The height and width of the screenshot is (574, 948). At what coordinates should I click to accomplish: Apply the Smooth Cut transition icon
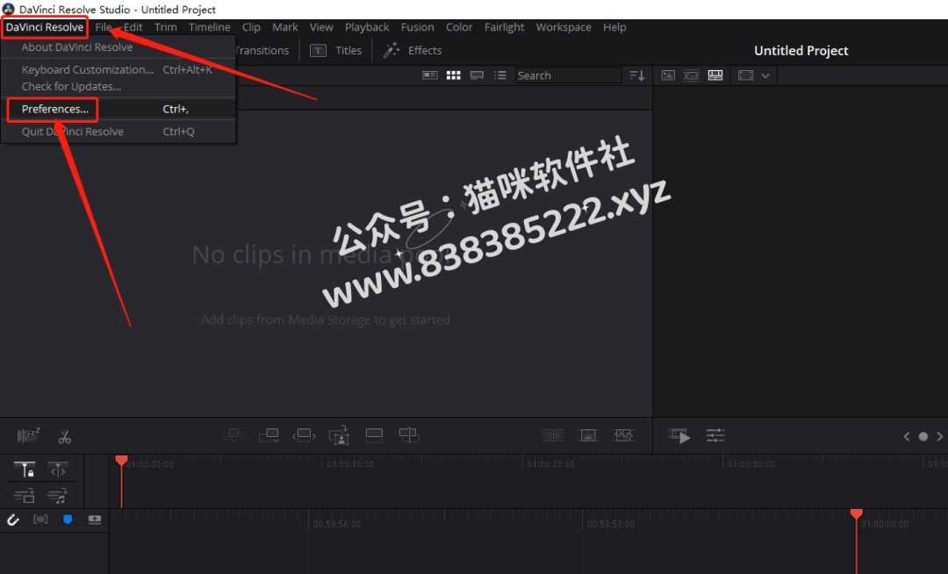click(x=622, y=435)
